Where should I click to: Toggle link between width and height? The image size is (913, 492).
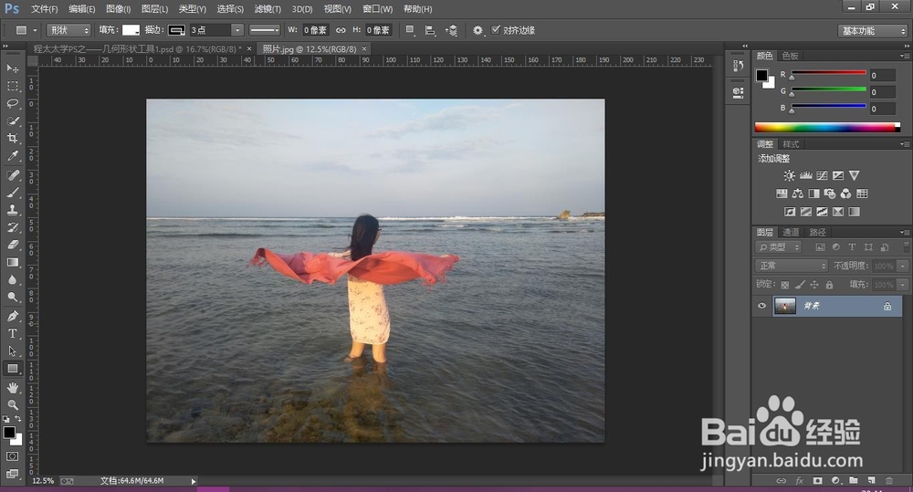coord(341,30)
